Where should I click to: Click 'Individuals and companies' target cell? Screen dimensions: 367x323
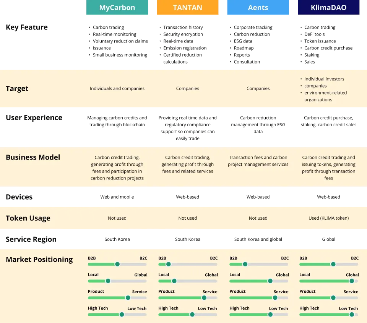[x=117, y=88]
